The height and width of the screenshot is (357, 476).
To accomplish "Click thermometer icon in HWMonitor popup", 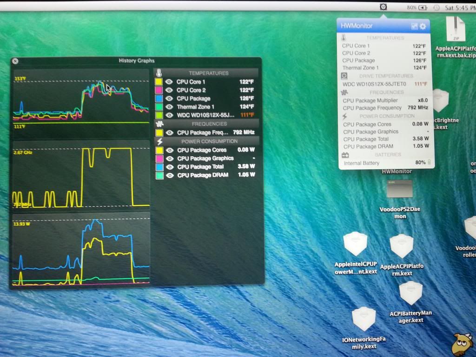I will (x=344, y=38).
